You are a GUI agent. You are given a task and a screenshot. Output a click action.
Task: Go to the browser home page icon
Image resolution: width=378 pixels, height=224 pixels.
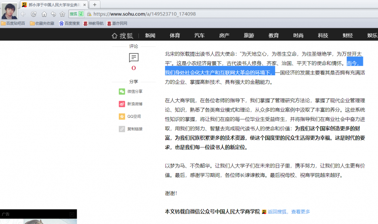(44, 14)
